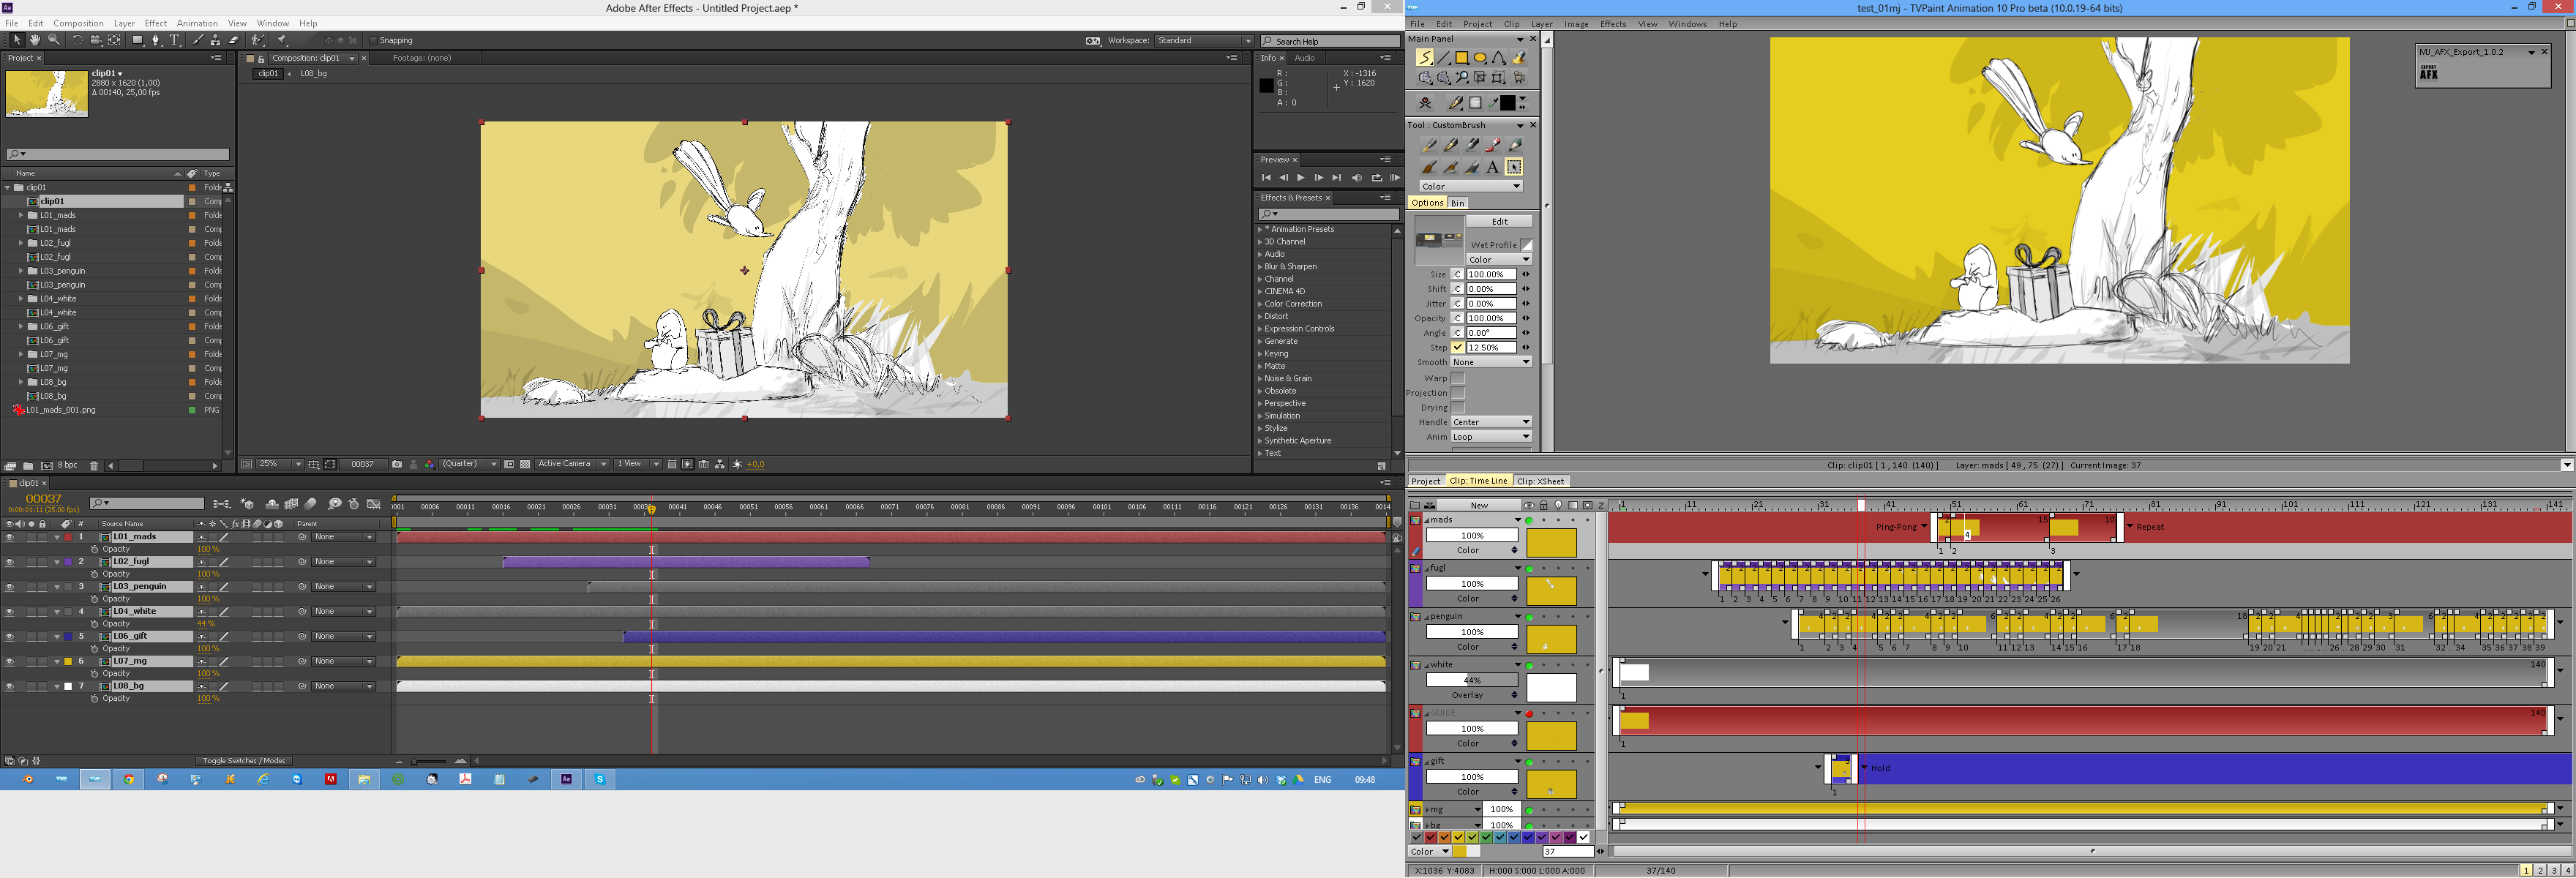Open the Quarter resolution dropdown in viewer
Image resolution: width=2576 pixels, height=878 pixels.
click(x=469, y=464)
